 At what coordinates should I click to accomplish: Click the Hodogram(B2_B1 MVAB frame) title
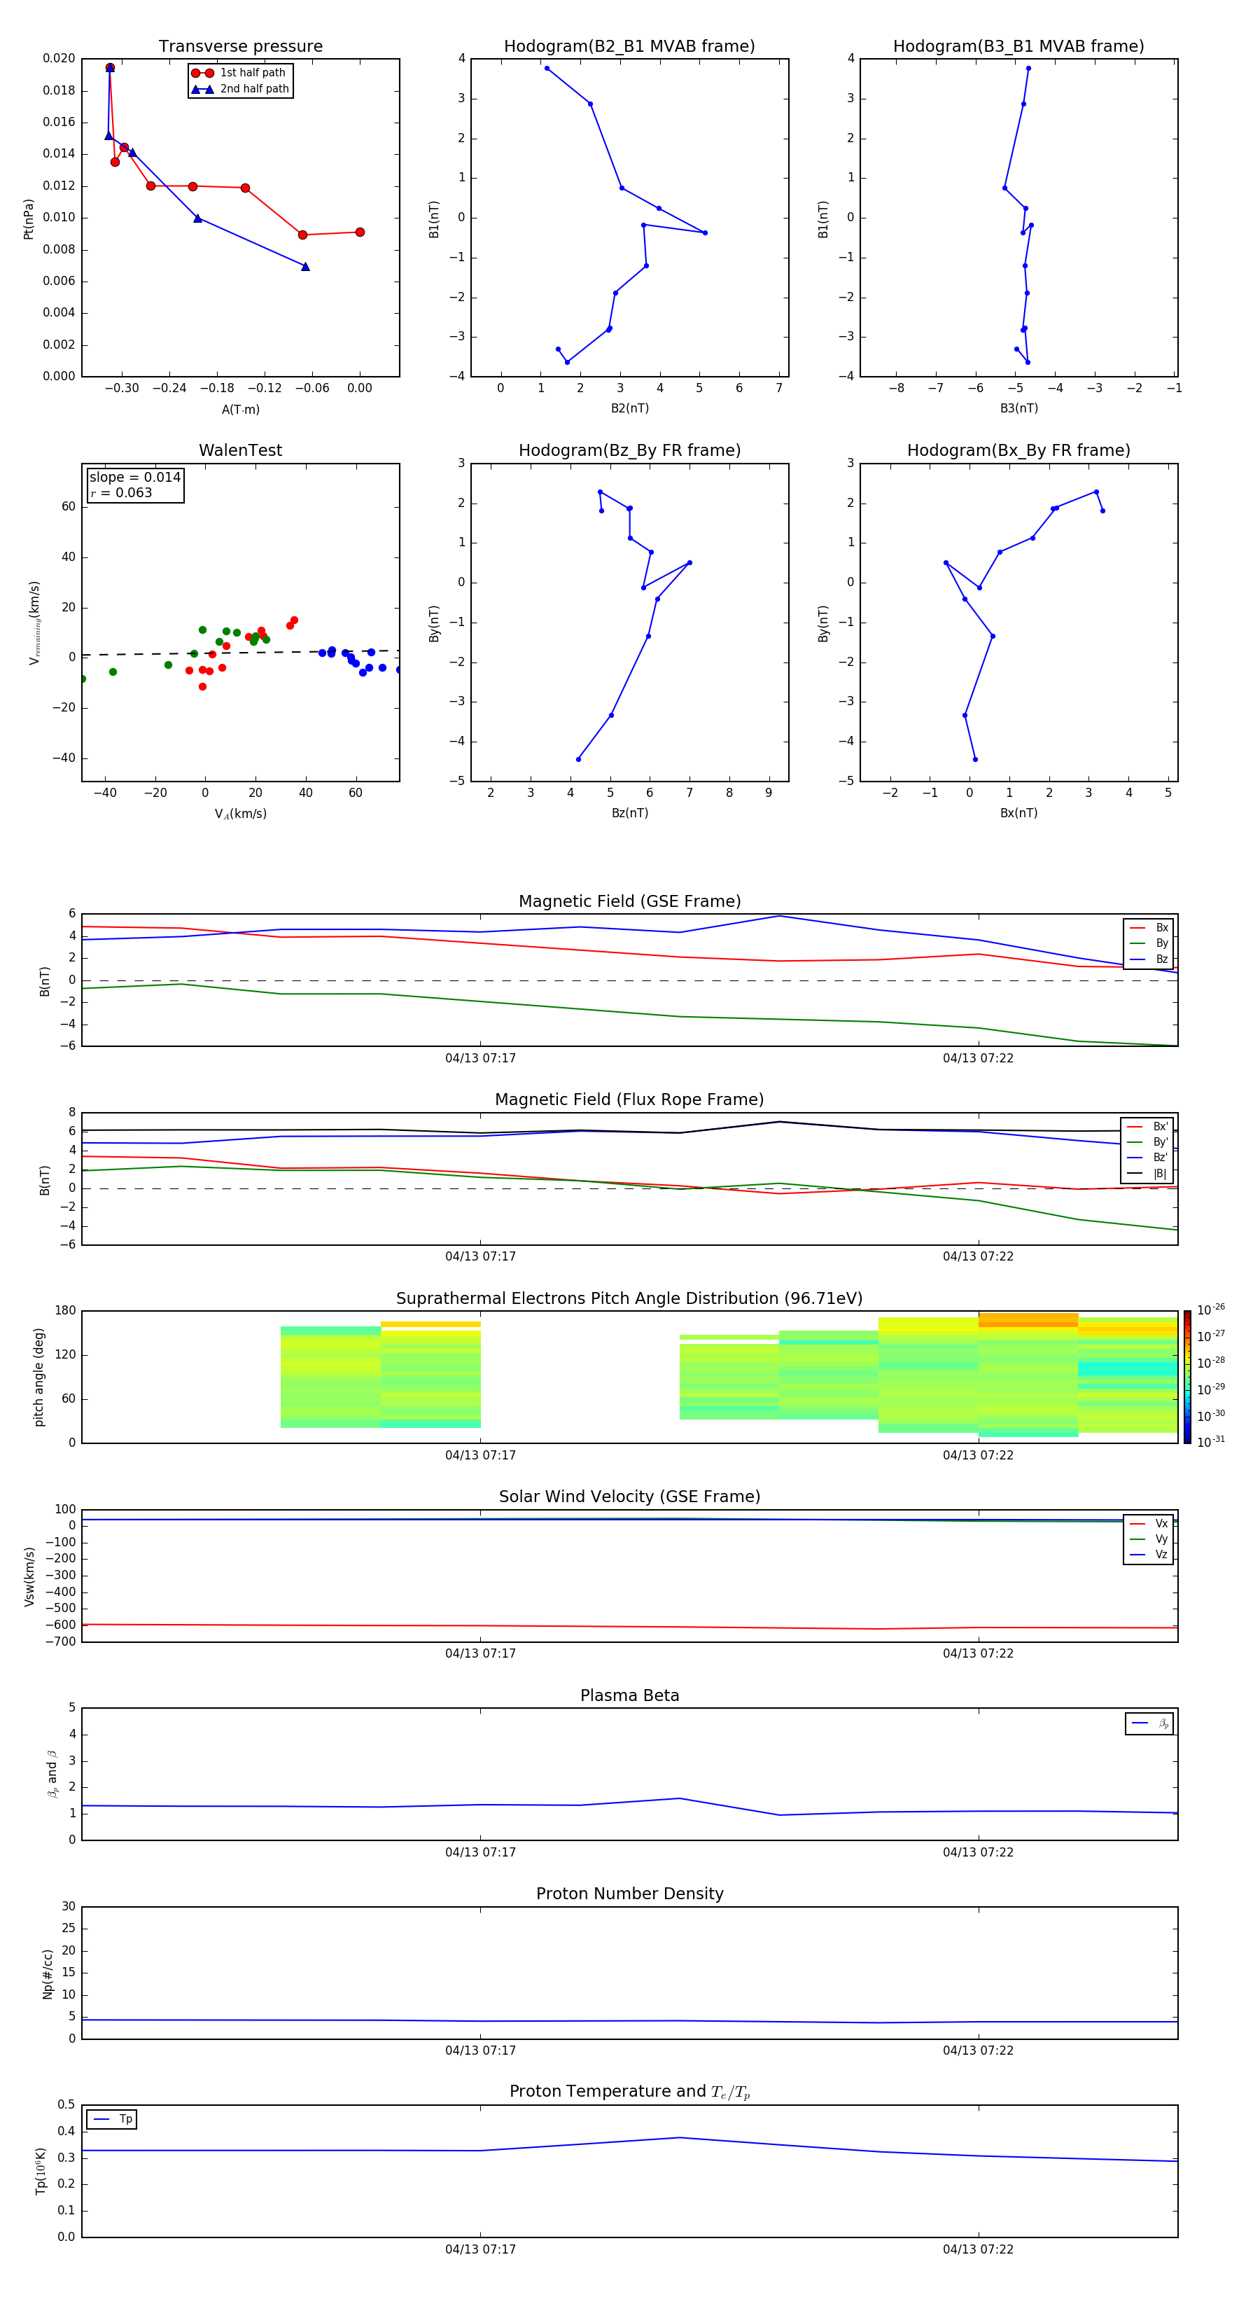click(x=629, y=47)
